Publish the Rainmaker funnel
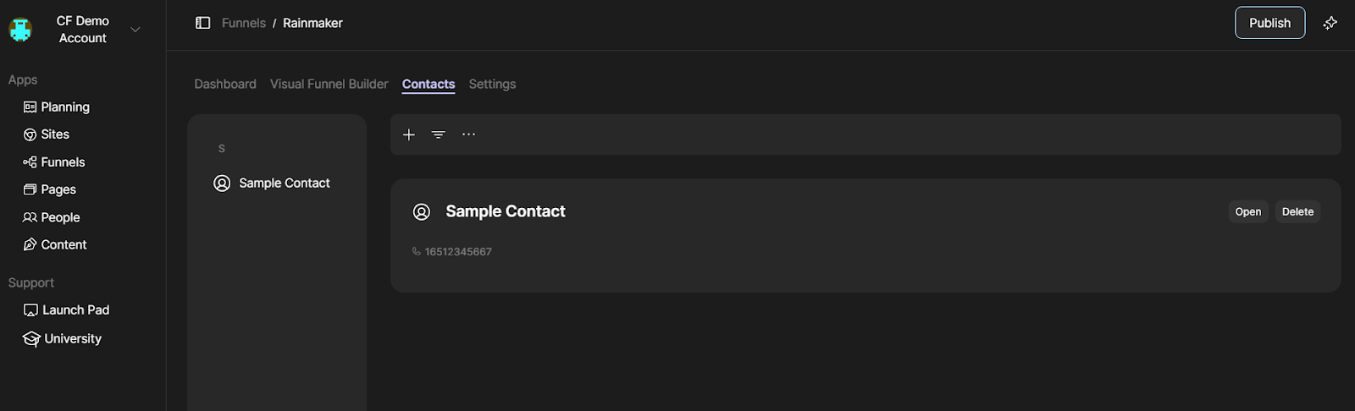 pos(1269,23)
